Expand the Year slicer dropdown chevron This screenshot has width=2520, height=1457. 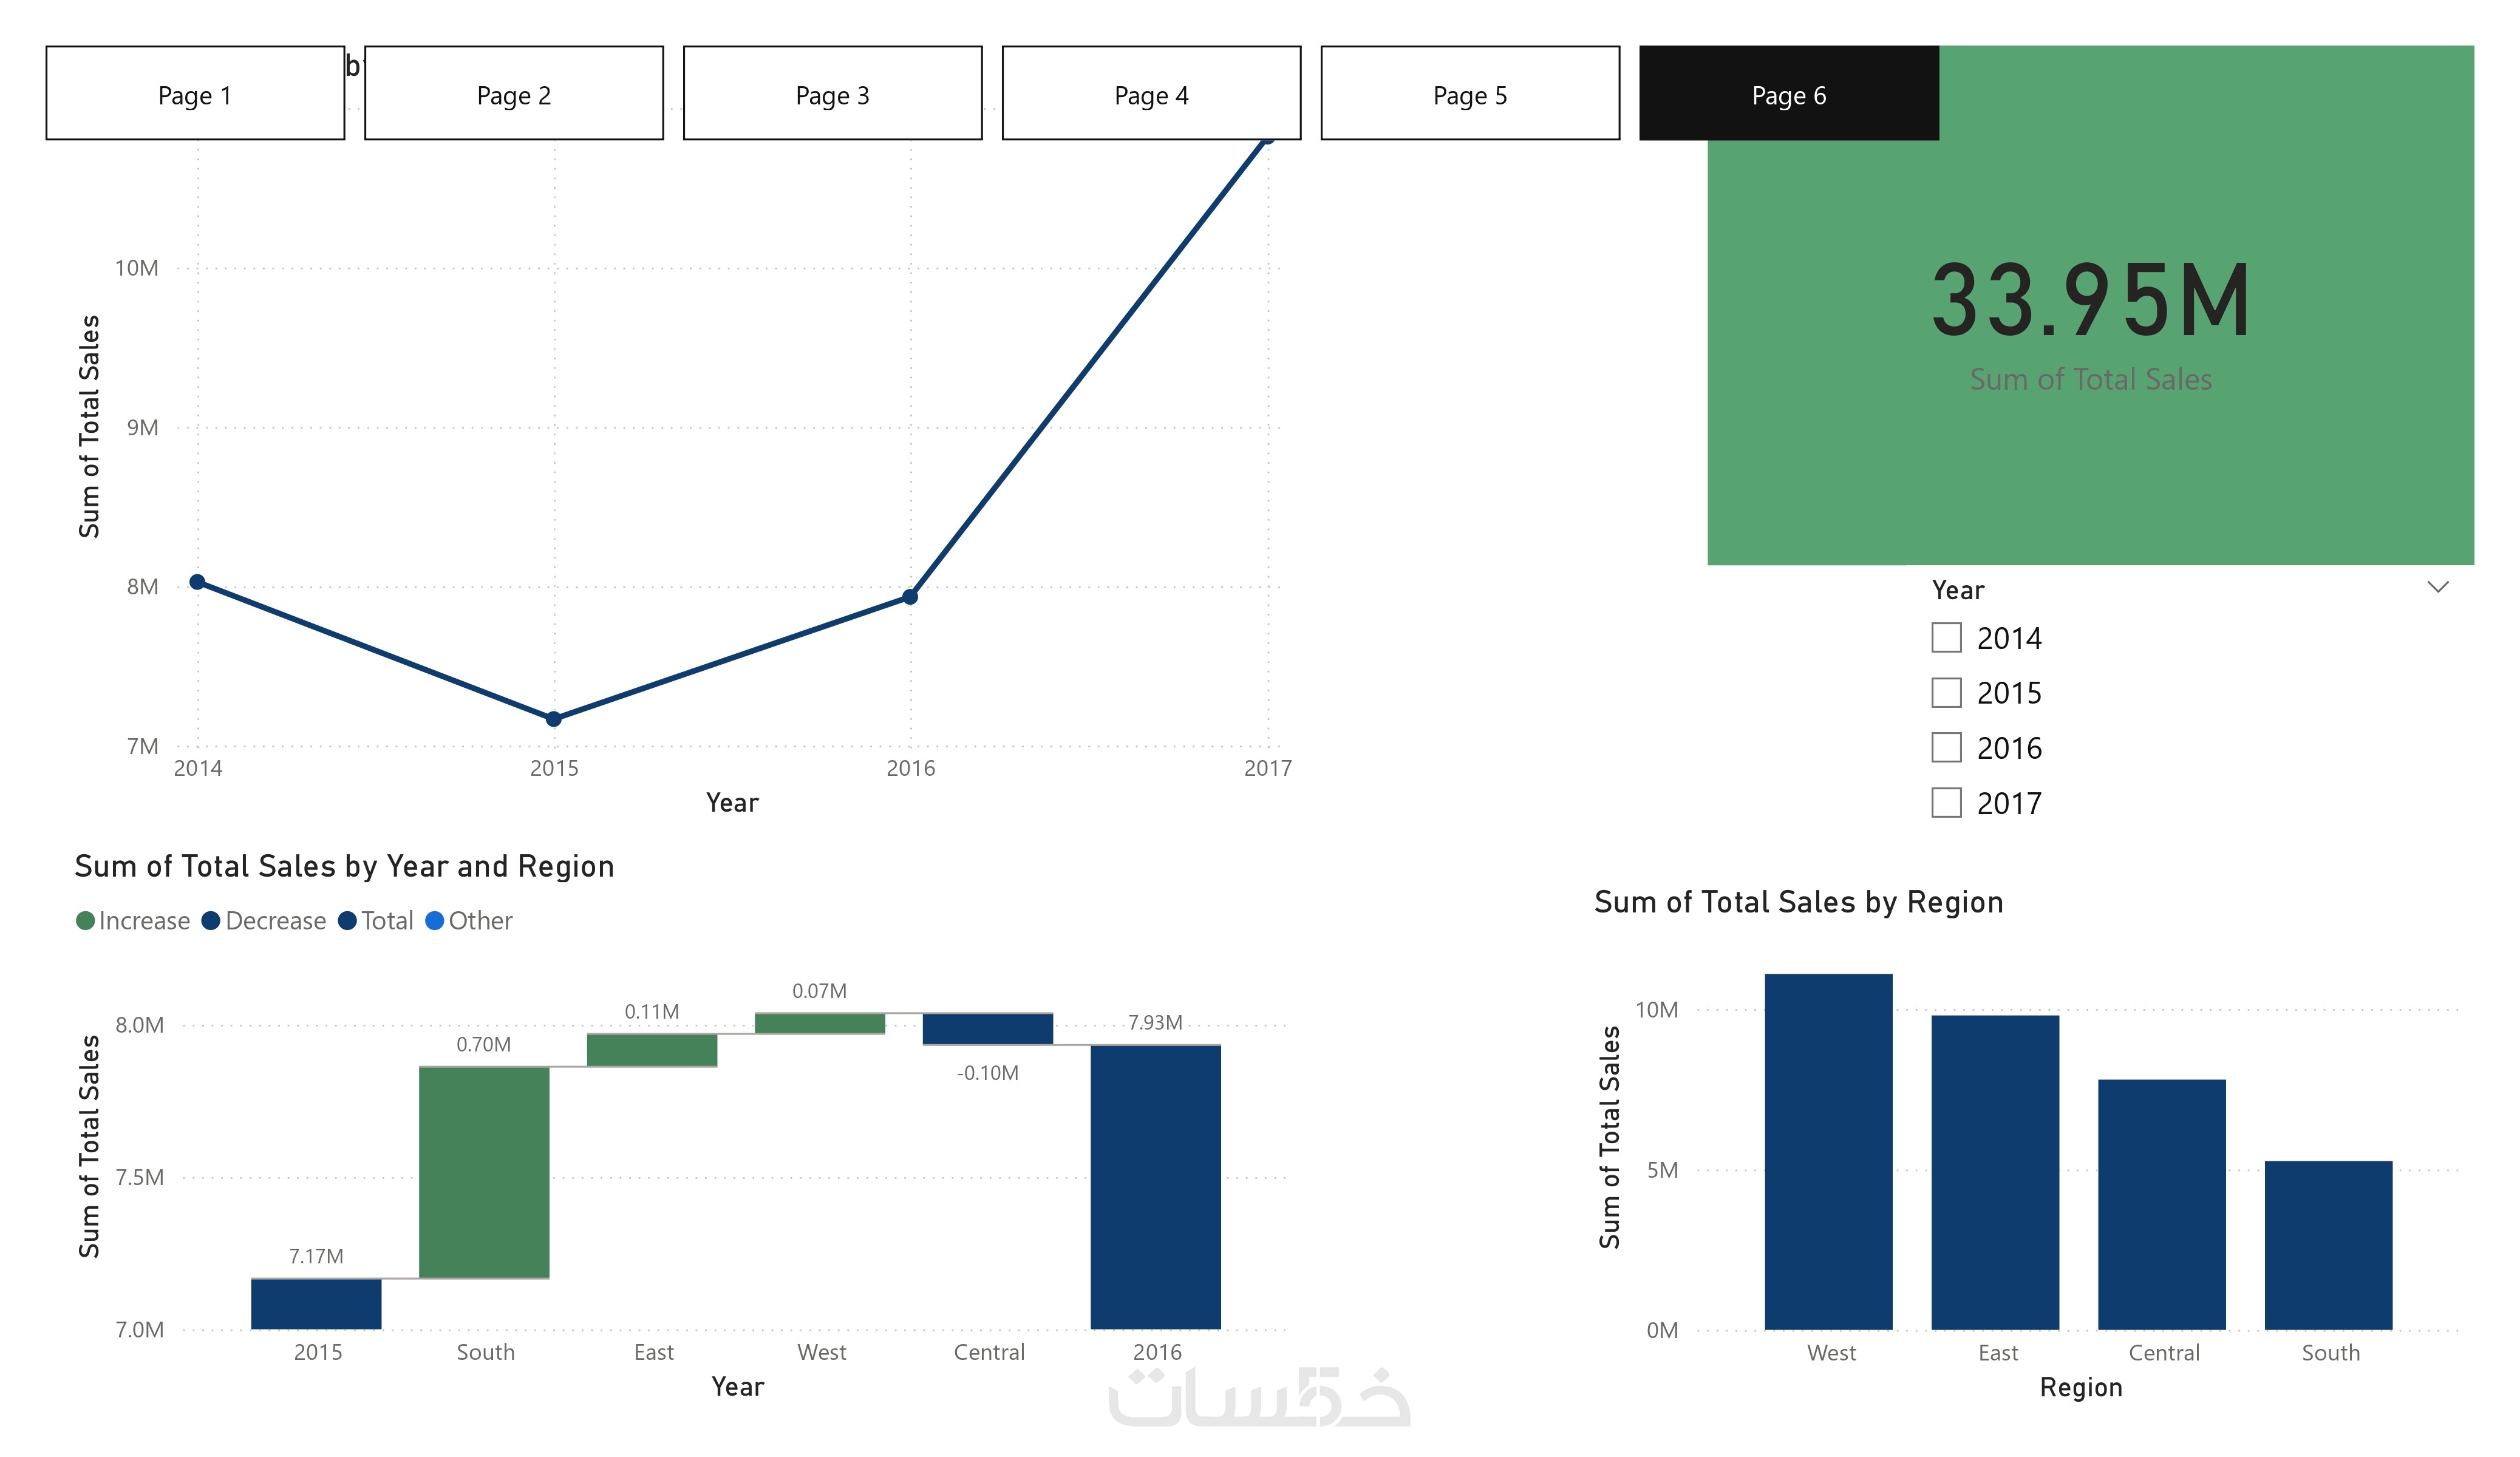pos(2437,588)
